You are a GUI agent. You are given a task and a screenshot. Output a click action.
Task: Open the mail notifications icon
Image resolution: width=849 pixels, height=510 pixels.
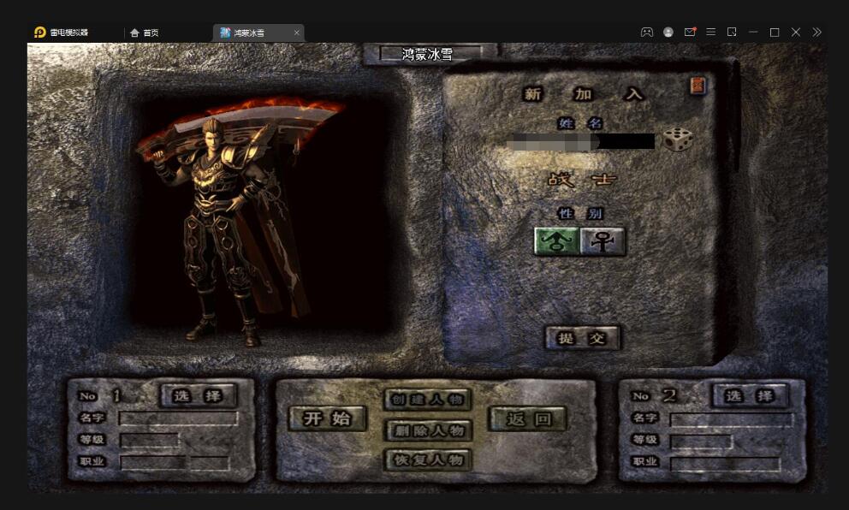click(690, 33)
